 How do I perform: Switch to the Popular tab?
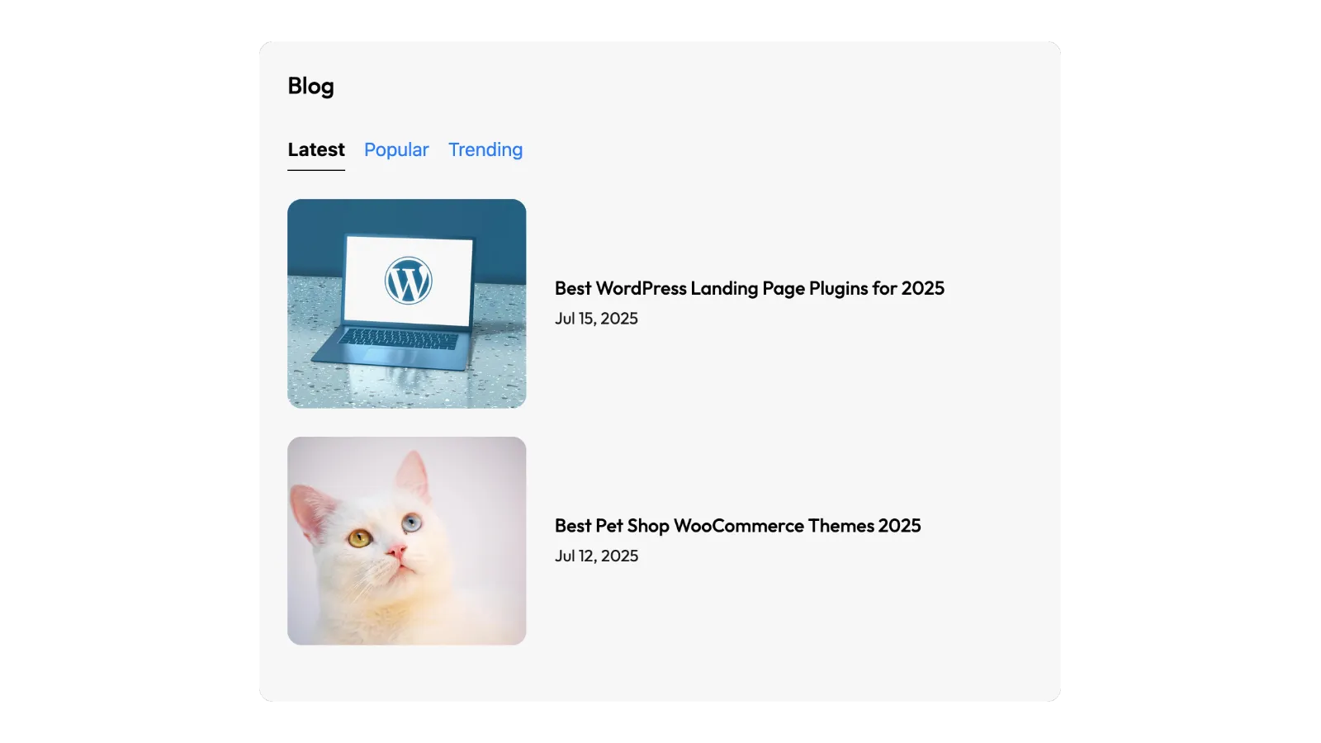[x=396, y=149]
